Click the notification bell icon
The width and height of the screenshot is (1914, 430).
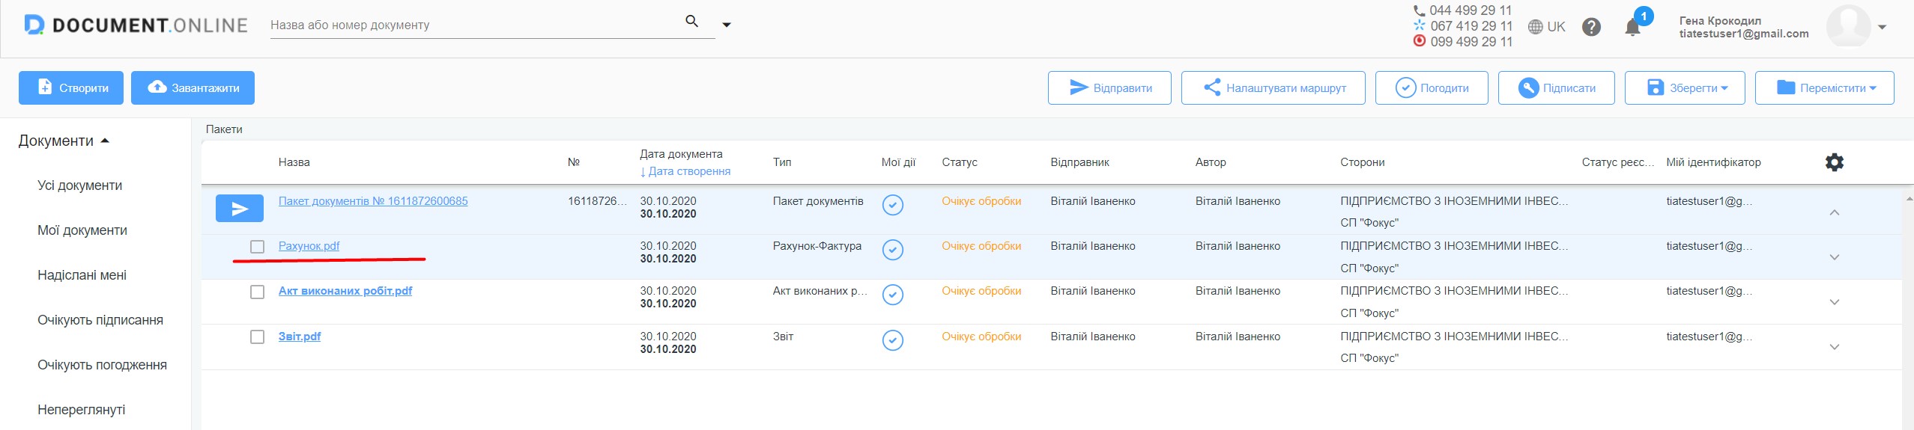[1632, 28]
